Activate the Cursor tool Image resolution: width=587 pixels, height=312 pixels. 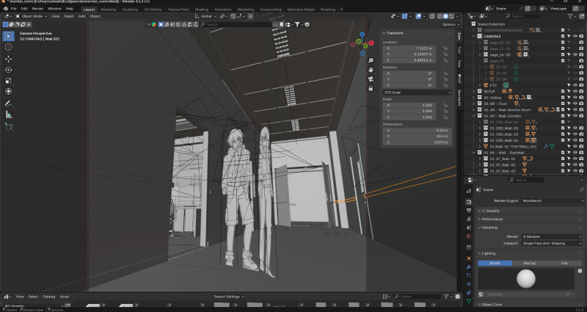coord(9,47)
